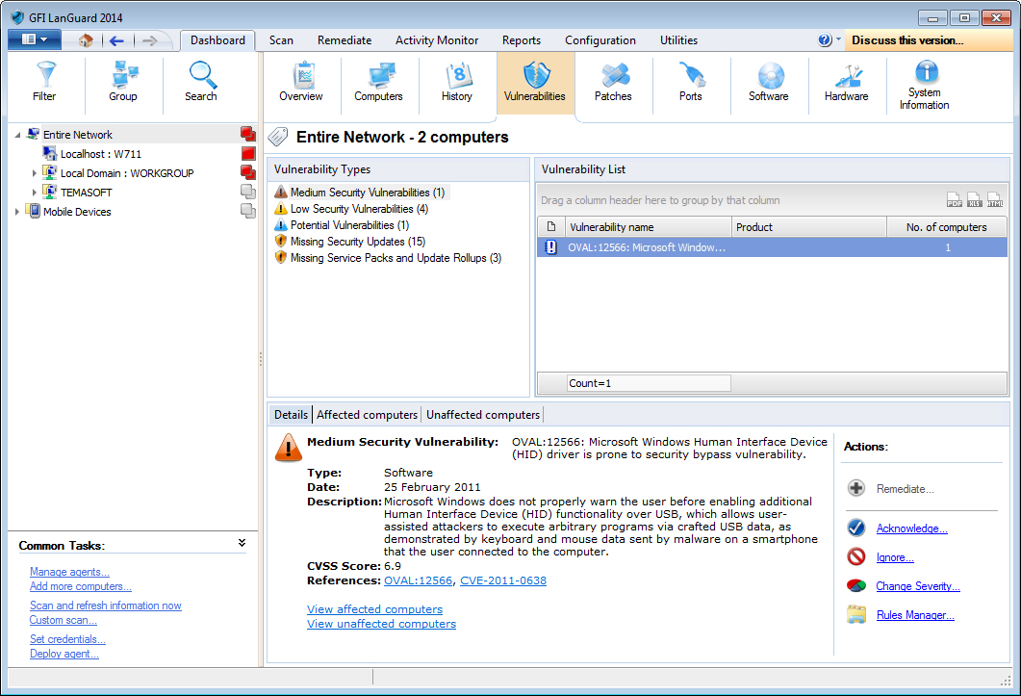The image size is (1021, 696).
Task: Click the Remediate plus icon
Action: pyautogui.click(x=856, y=488)
